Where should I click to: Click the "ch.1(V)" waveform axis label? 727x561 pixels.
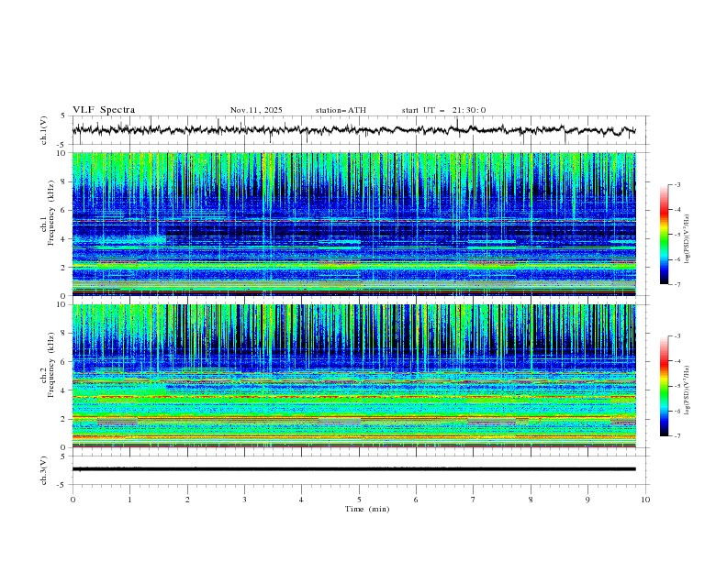coord(44,130)
